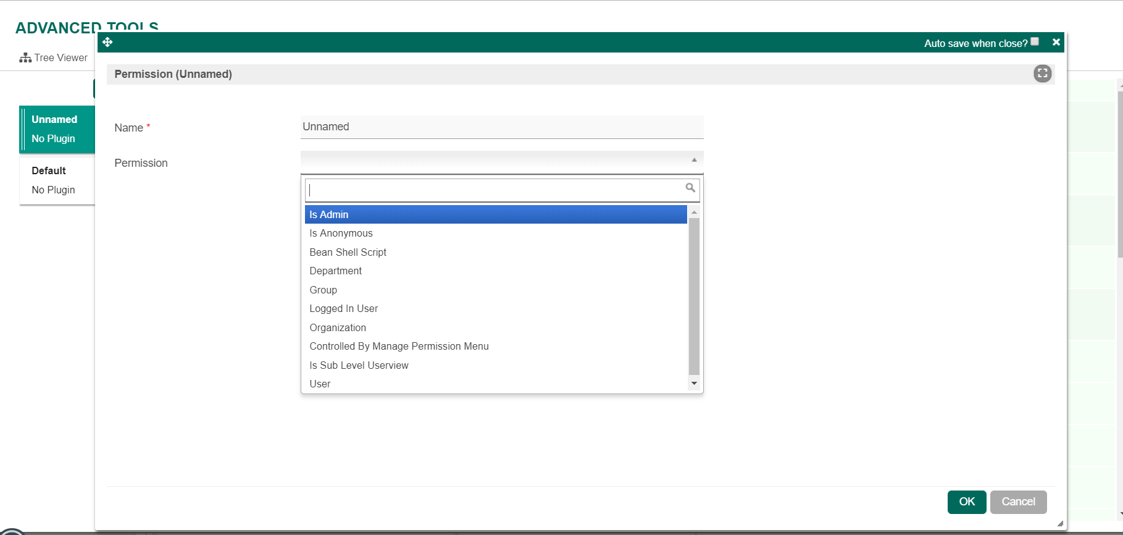Select Controlled By Manage Permission Menu
Image resolution: width=1123 pixels, height=535 pixels.
399,346
